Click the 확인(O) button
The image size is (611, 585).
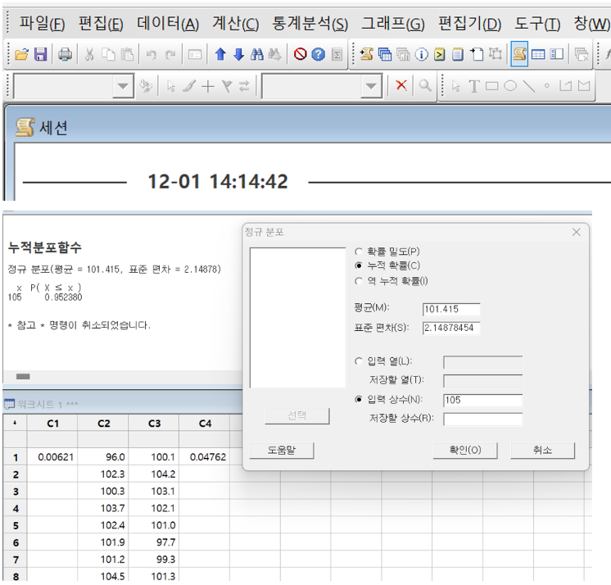(x=465, y=450)
